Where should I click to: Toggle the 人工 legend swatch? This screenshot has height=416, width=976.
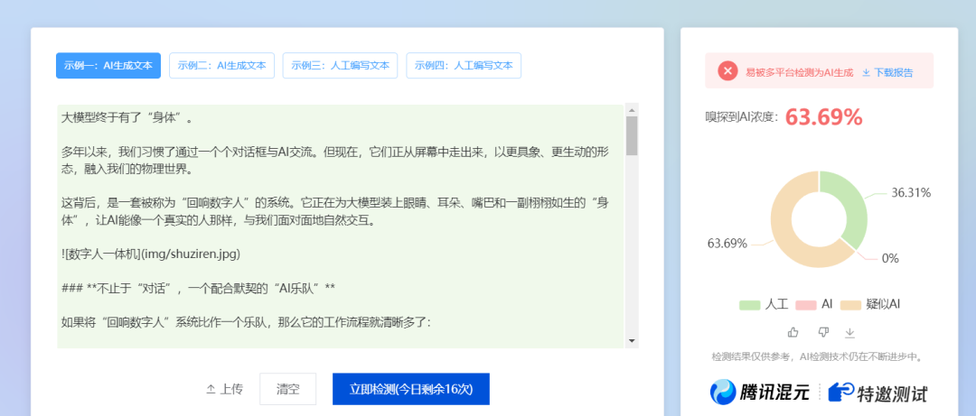(x=749, y=305)
